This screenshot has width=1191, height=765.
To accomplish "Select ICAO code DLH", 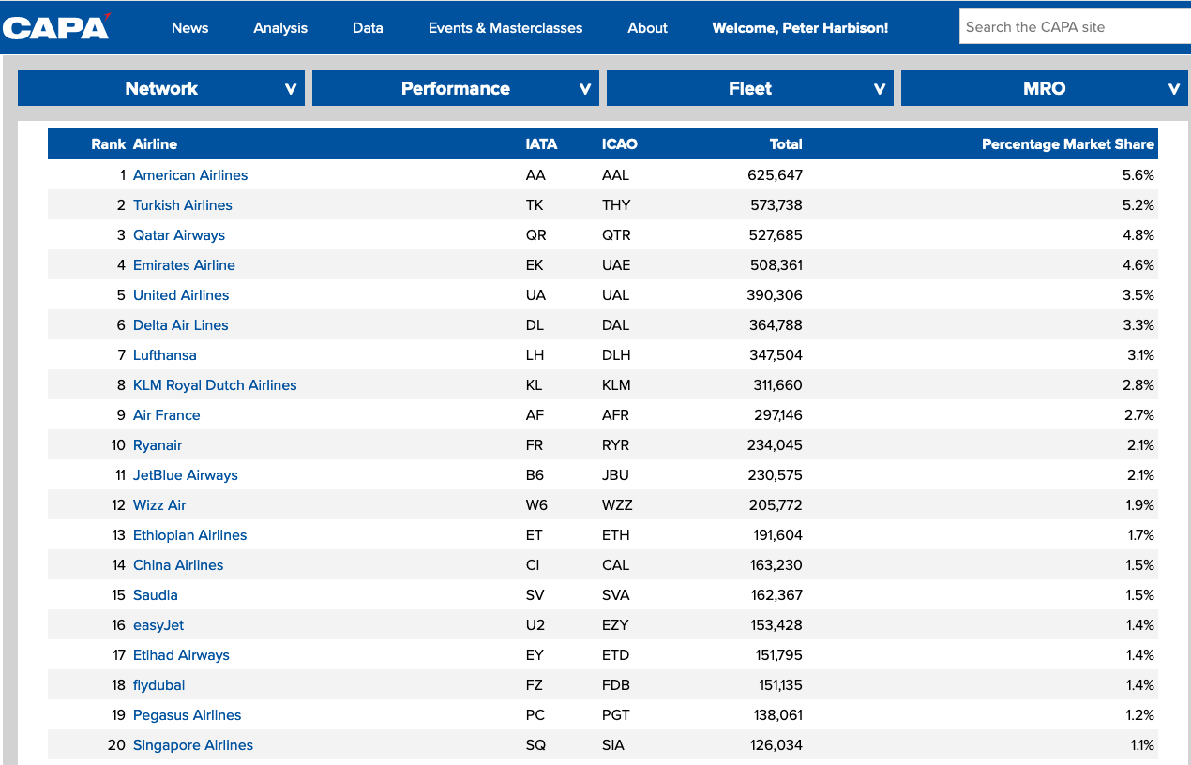I will pos(616,355).
